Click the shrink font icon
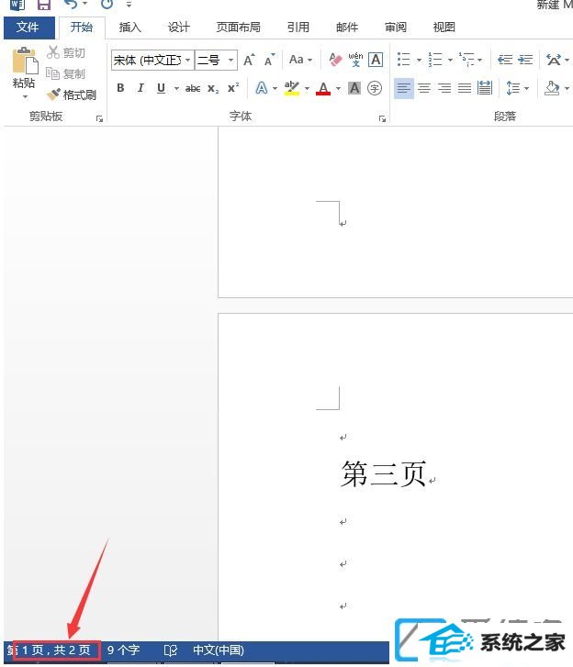 click(270, 60)
